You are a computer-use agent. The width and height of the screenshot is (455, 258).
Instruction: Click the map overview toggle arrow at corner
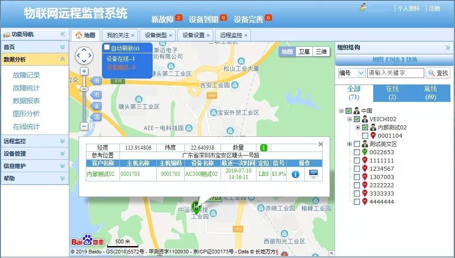pos(332,254)
